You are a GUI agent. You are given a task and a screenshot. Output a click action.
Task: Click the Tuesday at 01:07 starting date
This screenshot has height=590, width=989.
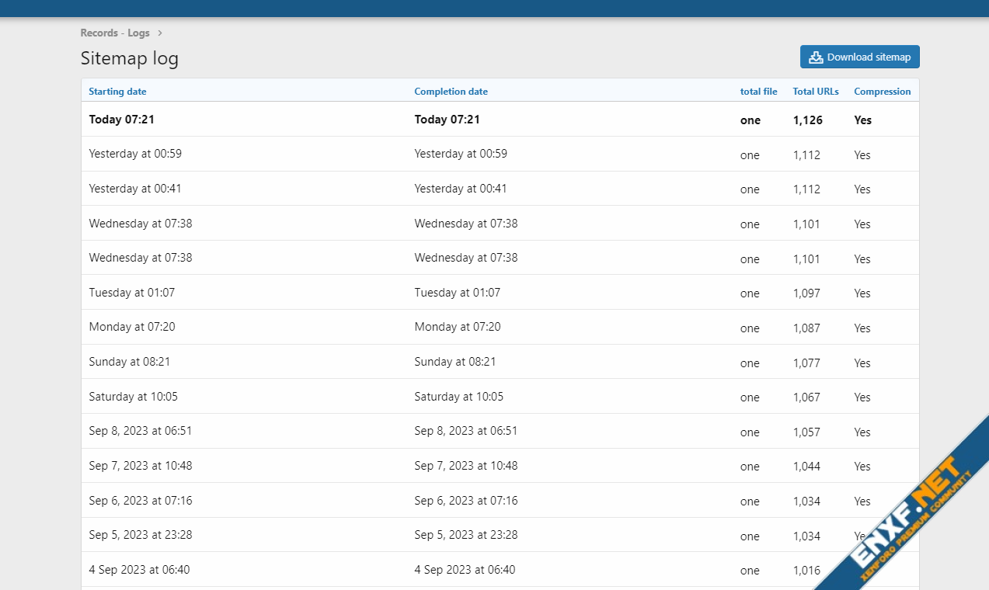pos(131,293)
